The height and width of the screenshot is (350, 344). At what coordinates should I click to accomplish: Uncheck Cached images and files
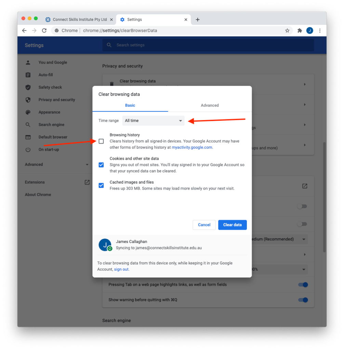point(101,186)
